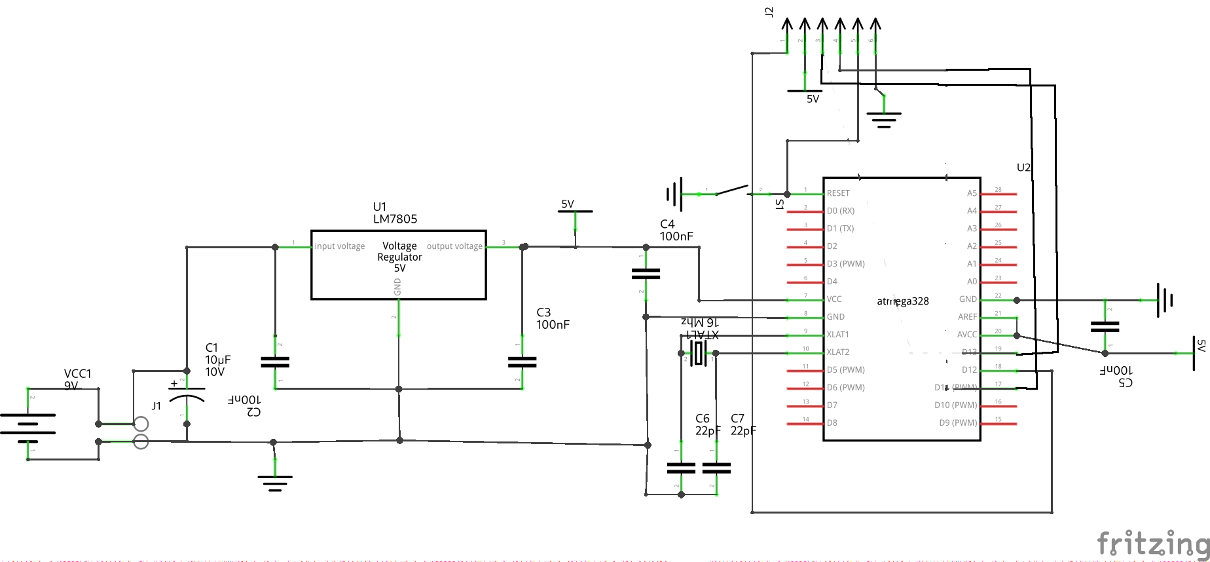
Task: Select ground symbol right of atmega GND pin 22
Action: click(1158, 300)
